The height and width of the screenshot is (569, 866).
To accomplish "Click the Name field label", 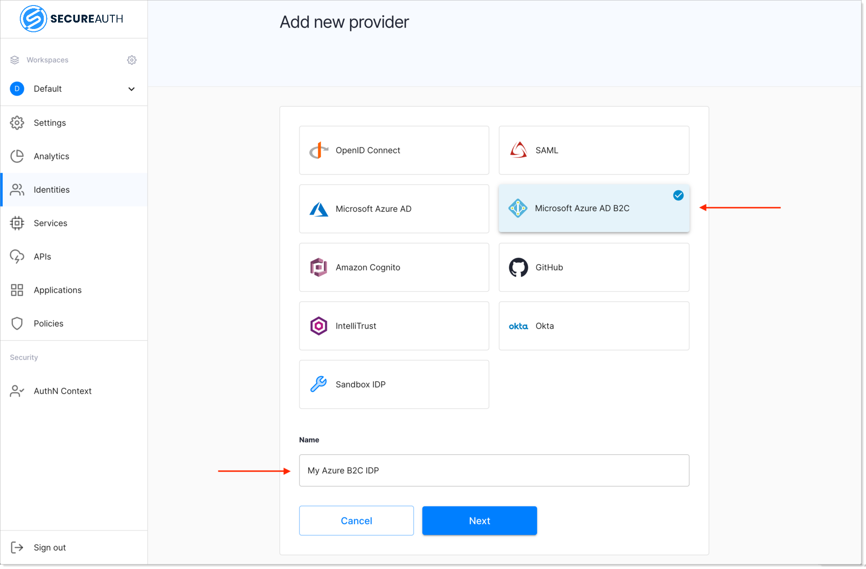I will (309, 440).
